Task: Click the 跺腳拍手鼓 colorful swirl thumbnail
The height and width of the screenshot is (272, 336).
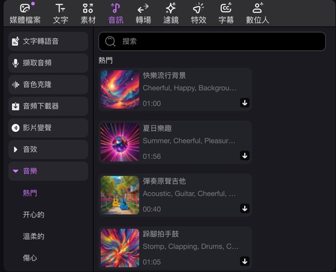Action: coord(120,248)
